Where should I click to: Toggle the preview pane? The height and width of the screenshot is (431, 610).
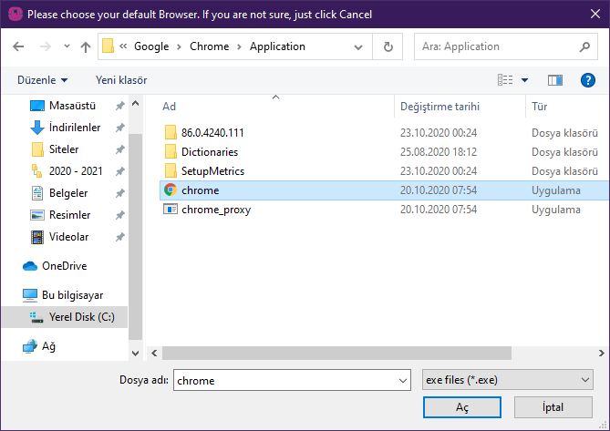click(554, 80)
